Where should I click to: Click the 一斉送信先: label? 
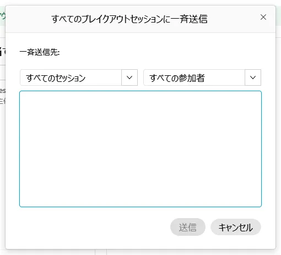tap(40, 52)
